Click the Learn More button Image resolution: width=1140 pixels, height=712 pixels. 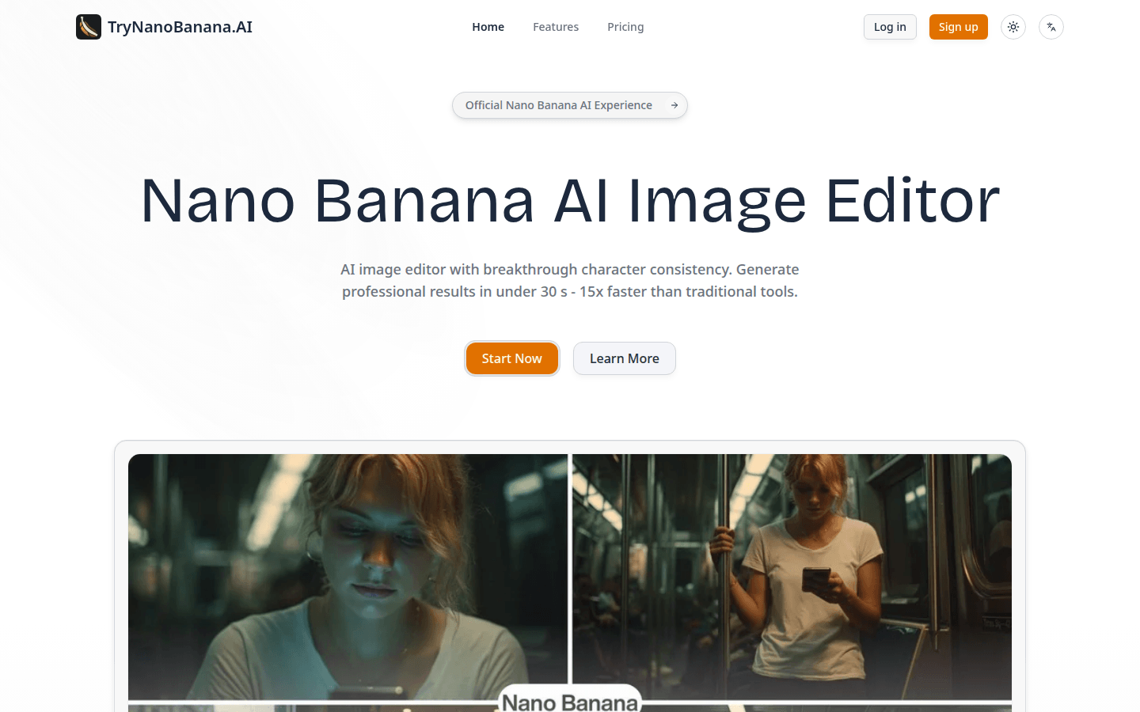point(624,358)
